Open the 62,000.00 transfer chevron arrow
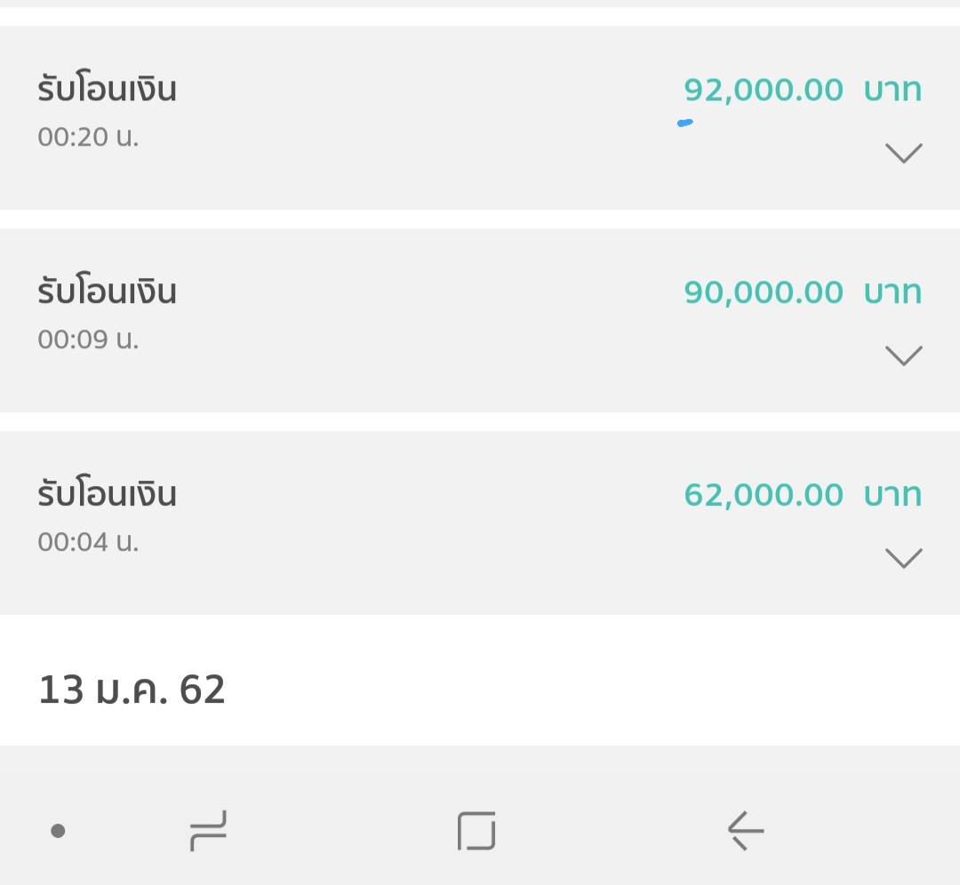This screenshot has height=885, width=960. click(904, 558)
